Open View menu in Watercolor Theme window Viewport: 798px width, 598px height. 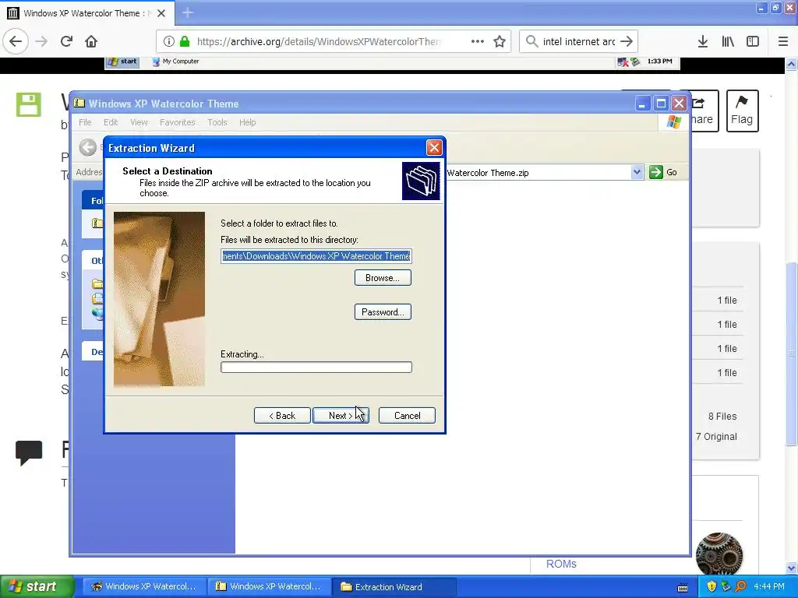pyautogui.click(x=139, y=122)
